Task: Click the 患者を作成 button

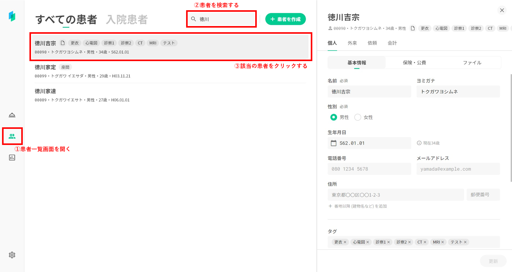Action: coord(285,19)
